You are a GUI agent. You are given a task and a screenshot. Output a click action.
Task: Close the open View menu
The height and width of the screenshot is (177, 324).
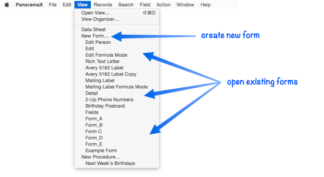pyautogui.click(x=82, y=5)
